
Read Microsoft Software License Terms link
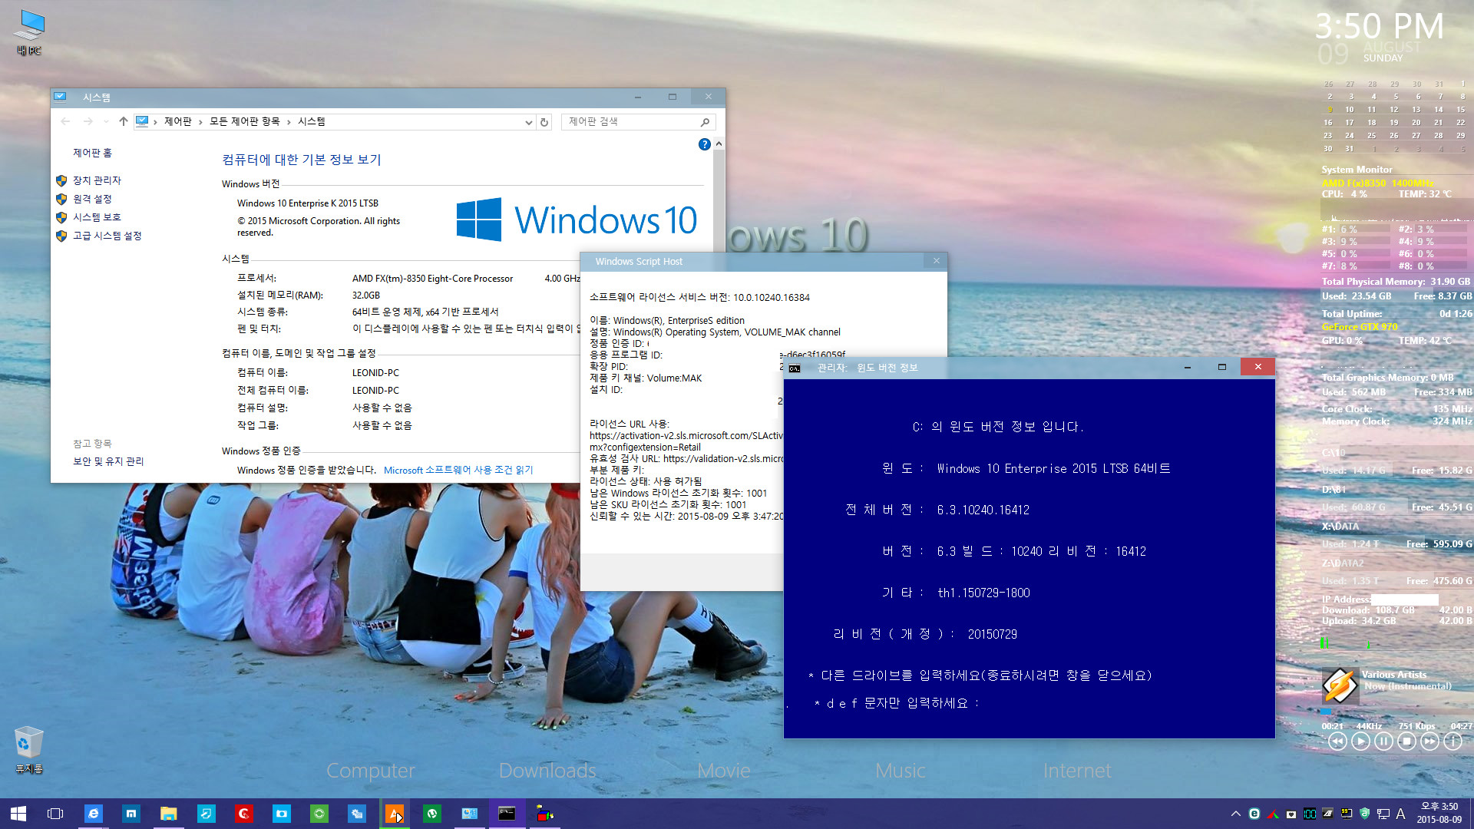pyautogui.click(x=458, y=470)
